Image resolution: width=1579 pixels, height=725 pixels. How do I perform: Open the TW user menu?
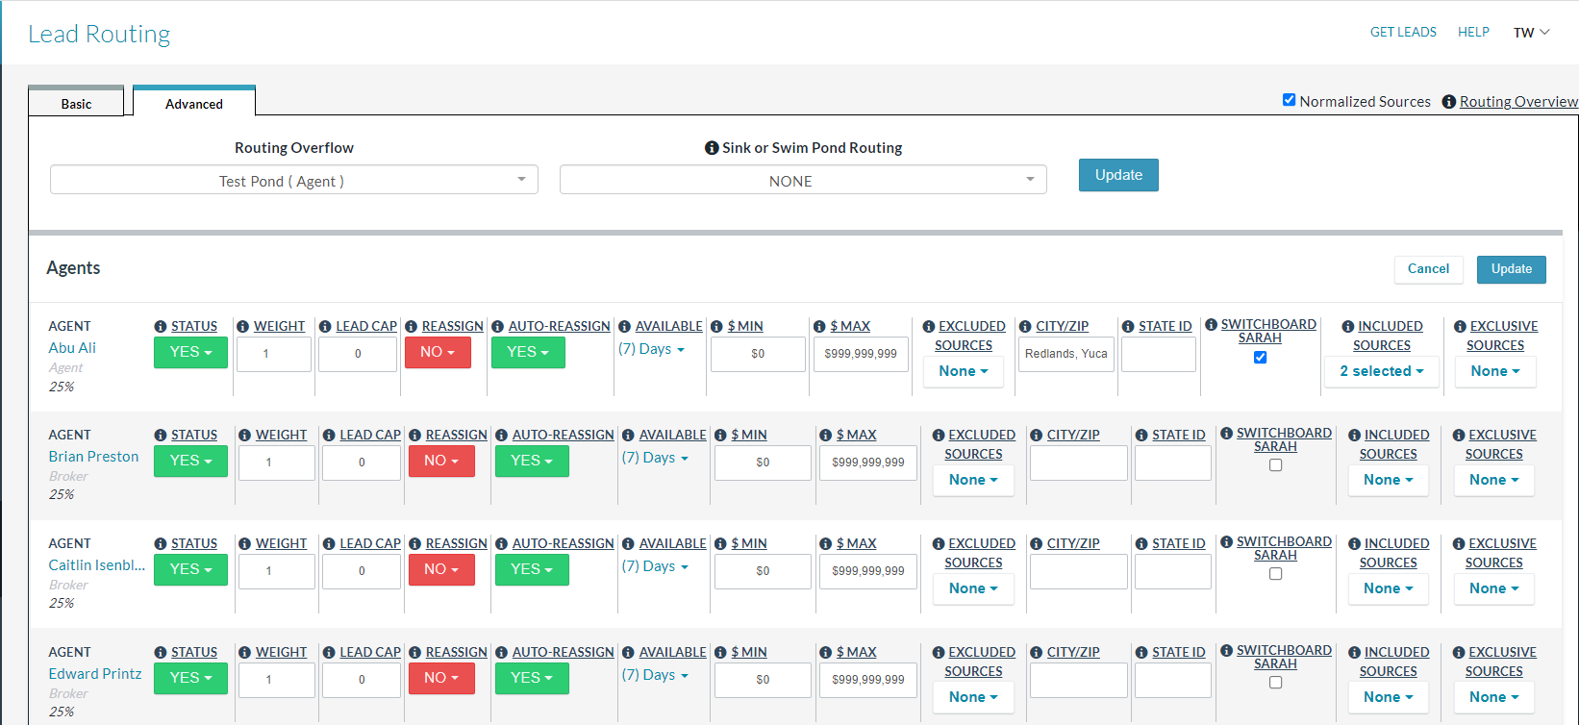1531,33
